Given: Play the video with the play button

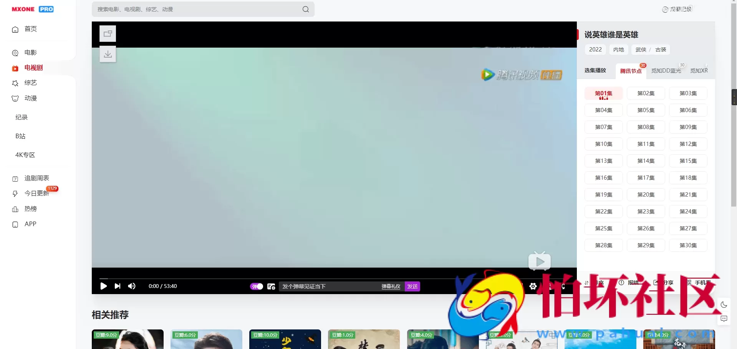Looking at the screenshot, I should 103,286.
